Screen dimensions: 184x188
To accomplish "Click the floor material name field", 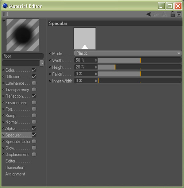I will click(23, 56).
